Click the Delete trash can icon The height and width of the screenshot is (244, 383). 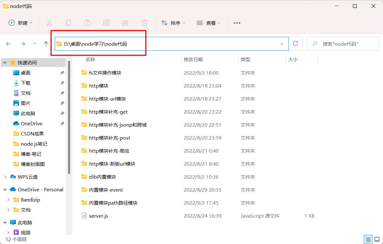(x=144, y=23)
